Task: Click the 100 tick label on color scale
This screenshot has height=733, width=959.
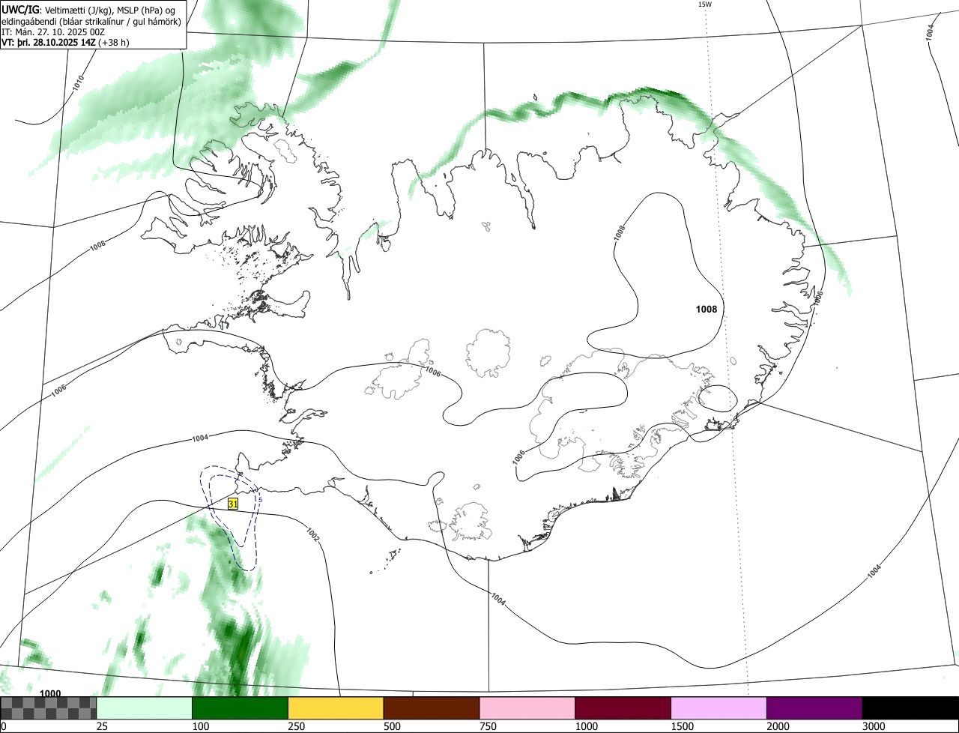Action: [201, 726]
